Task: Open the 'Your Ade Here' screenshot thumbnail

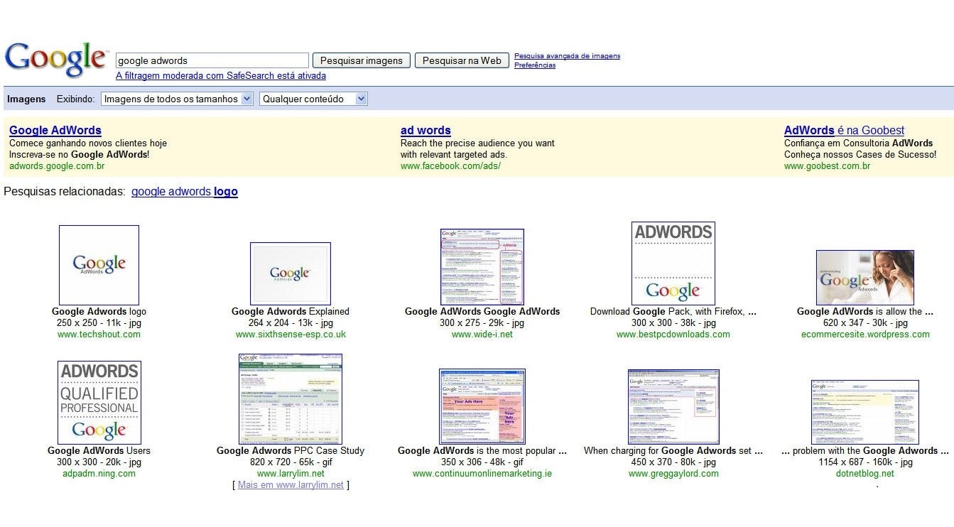Action: (482, 406)
